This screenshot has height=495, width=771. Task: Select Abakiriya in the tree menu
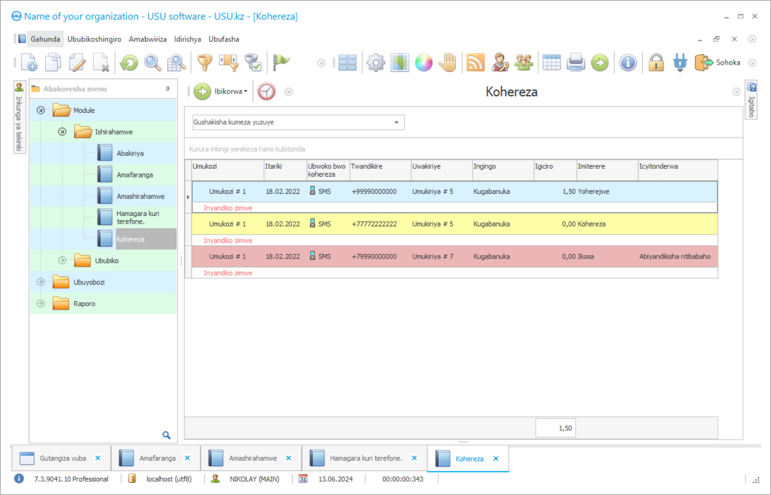[x=130, y=154]
